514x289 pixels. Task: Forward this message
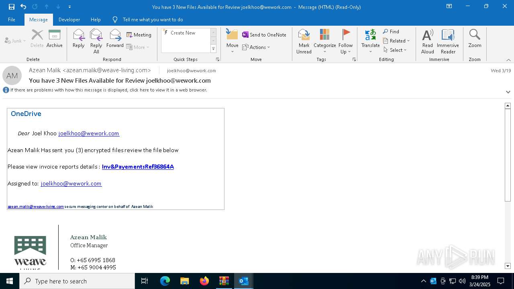coord(115,39)
